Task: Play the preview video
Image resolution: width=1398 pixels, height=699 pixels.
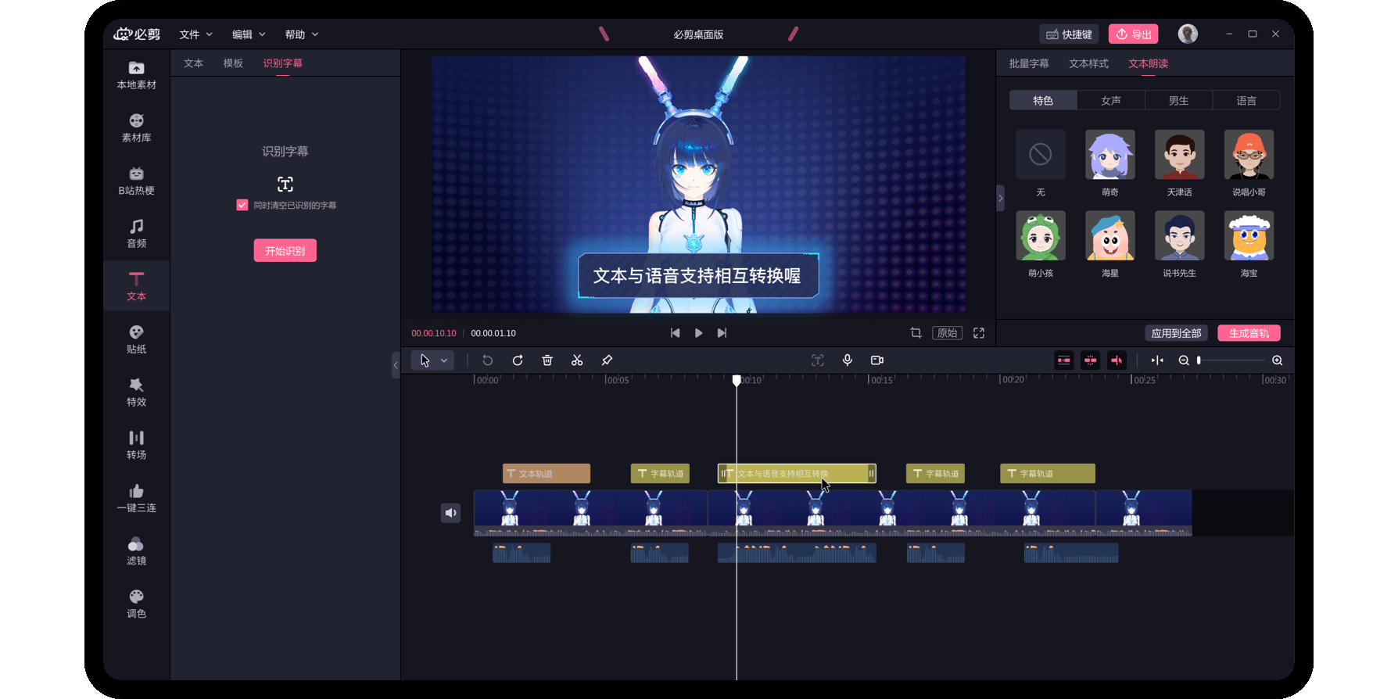Action: [698, 333]
